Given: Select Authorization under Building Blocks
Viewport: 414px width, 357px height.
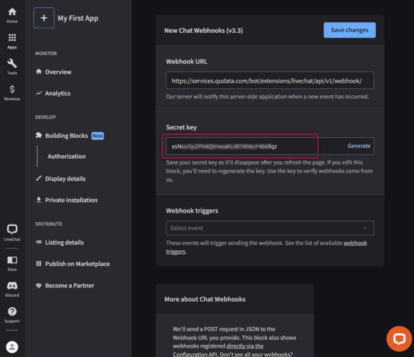Looking at the screenshot, I should [66, 157].
